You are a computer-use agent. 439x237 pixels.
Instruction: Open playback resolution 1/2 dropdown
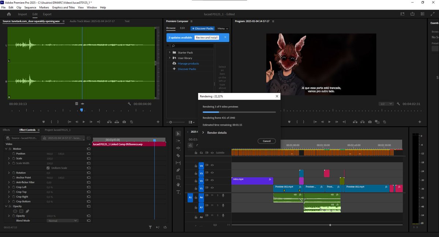(386, 104)
